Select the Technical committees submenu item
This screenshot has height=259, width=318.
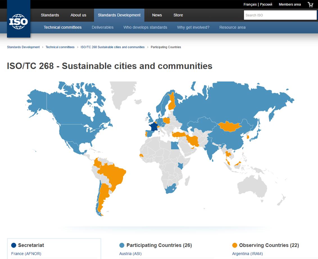[63, 27]
